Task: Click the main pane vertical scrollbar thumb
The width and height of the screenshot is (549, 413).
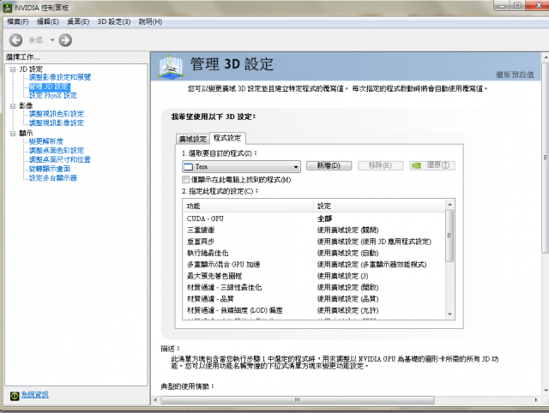Action: click(x=546, y=158)
